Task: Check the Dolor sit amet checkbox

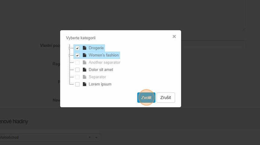Action: click(77, 70)
